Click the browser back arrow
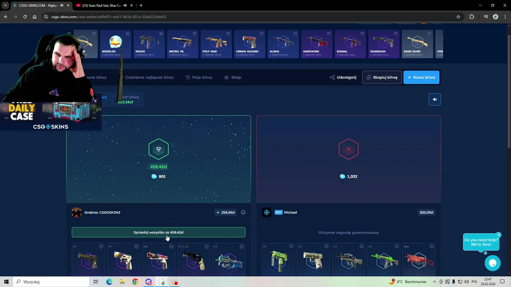The image size is (511, 287). (6, 17)
